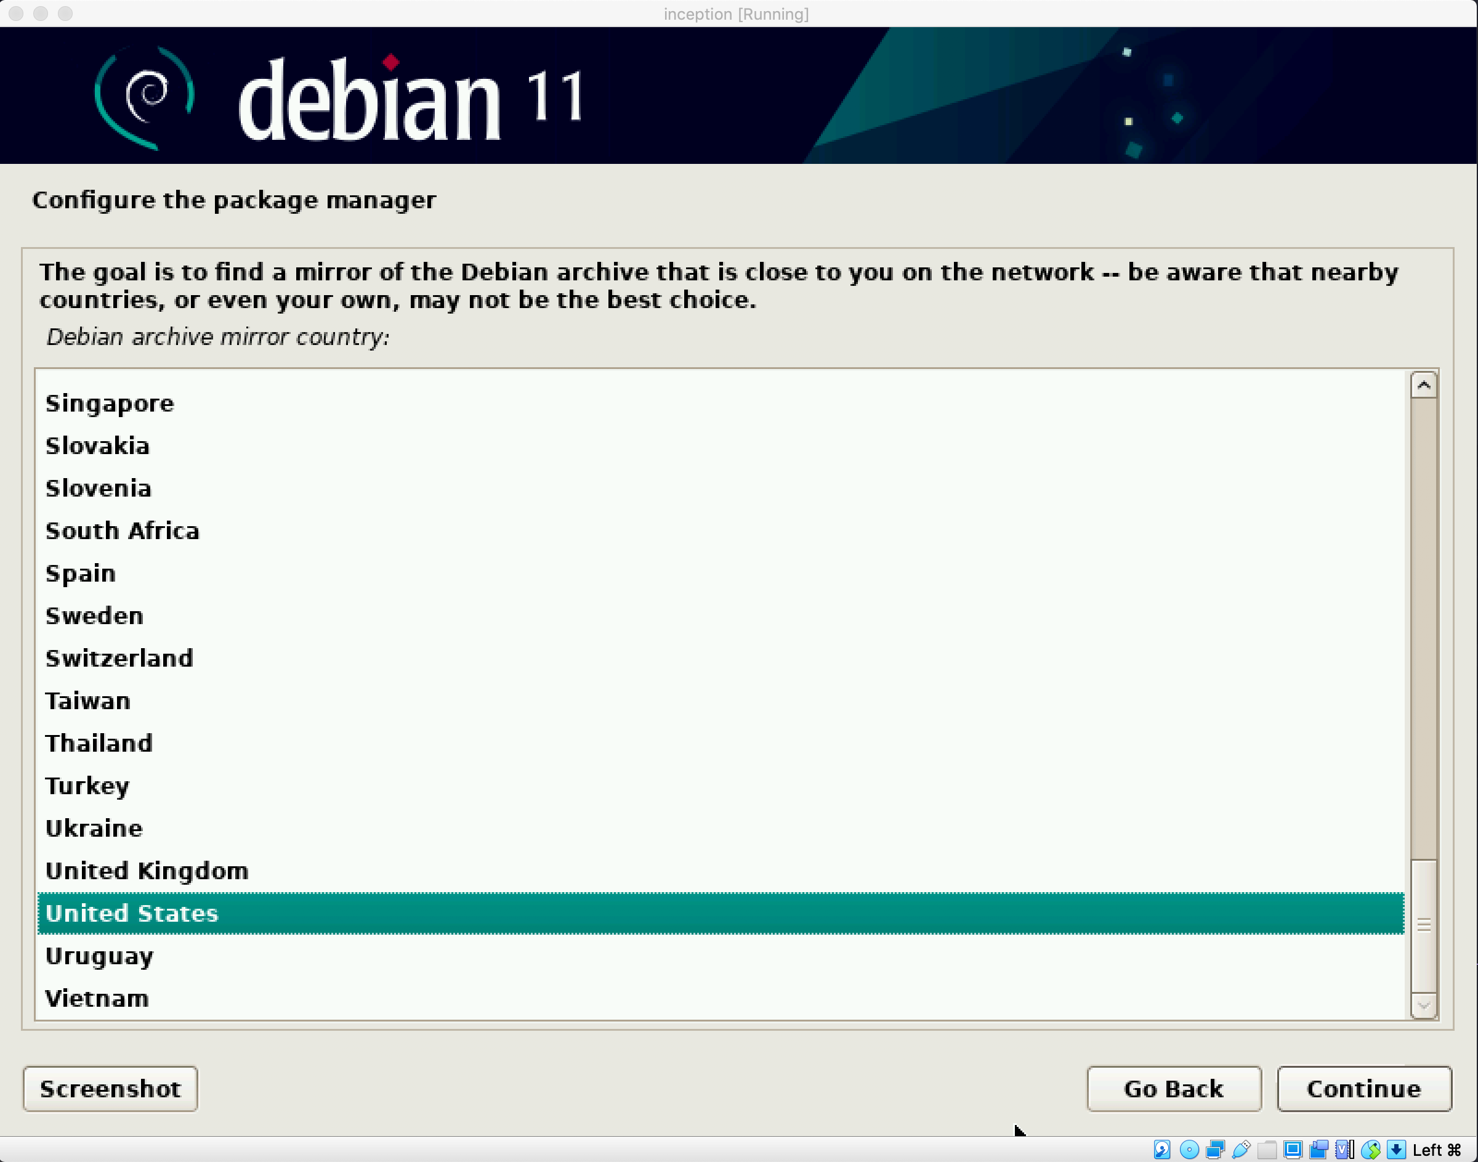1478x1162 pixels.
Task: Choose Singapore as mirror country
Action: [x=110, y=404]
